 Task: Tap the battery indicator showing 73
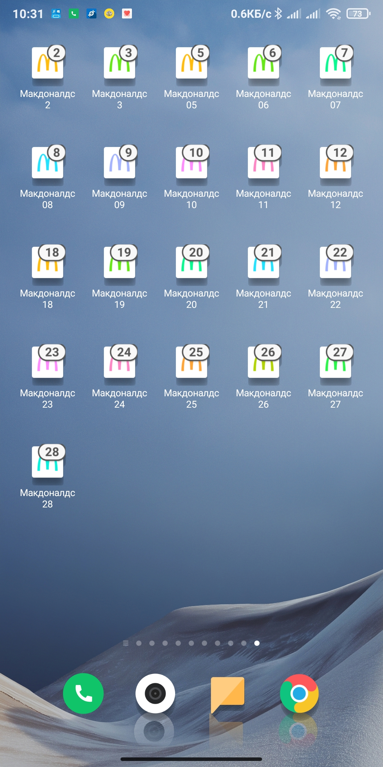[359, 14]
